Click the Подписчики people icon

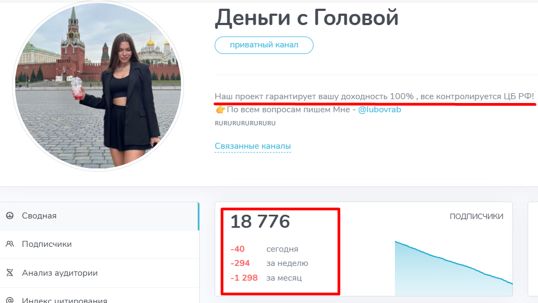point(10,244)
